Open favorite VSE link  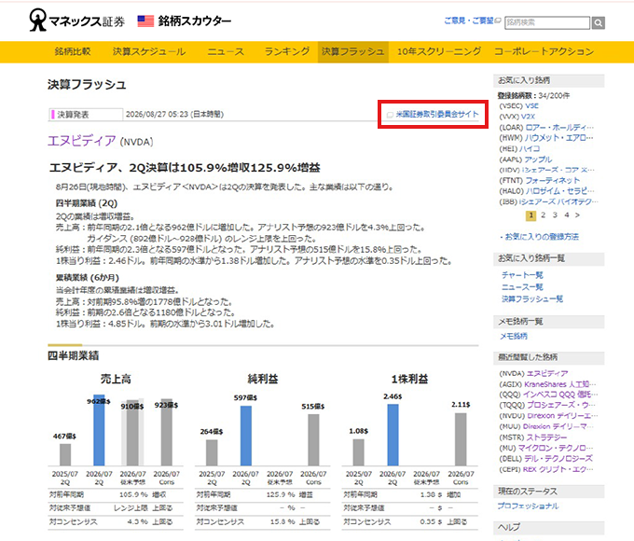(531, 106)
